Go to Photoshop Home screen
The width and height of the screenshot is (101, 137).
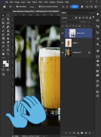pos(4,7)
